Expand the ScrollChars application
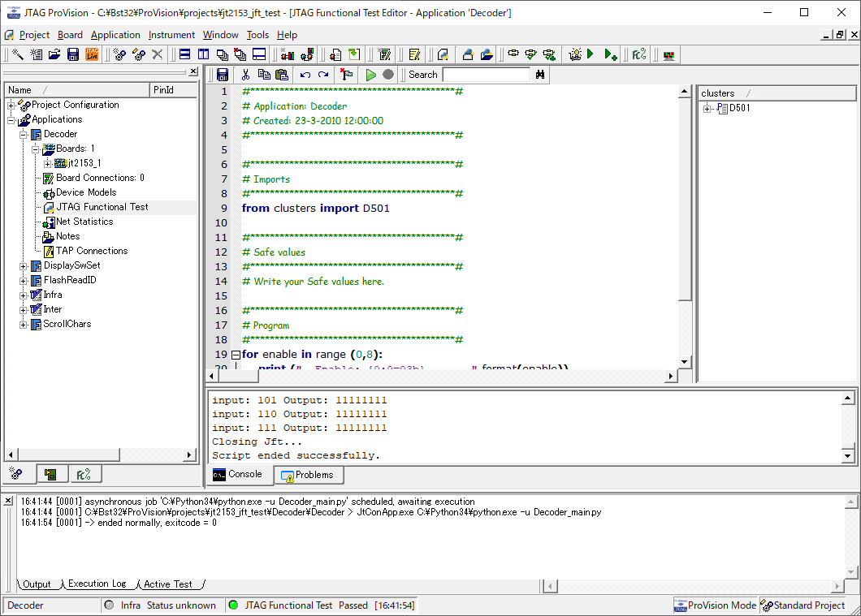 pyautogui.click(x=23, y=324)
